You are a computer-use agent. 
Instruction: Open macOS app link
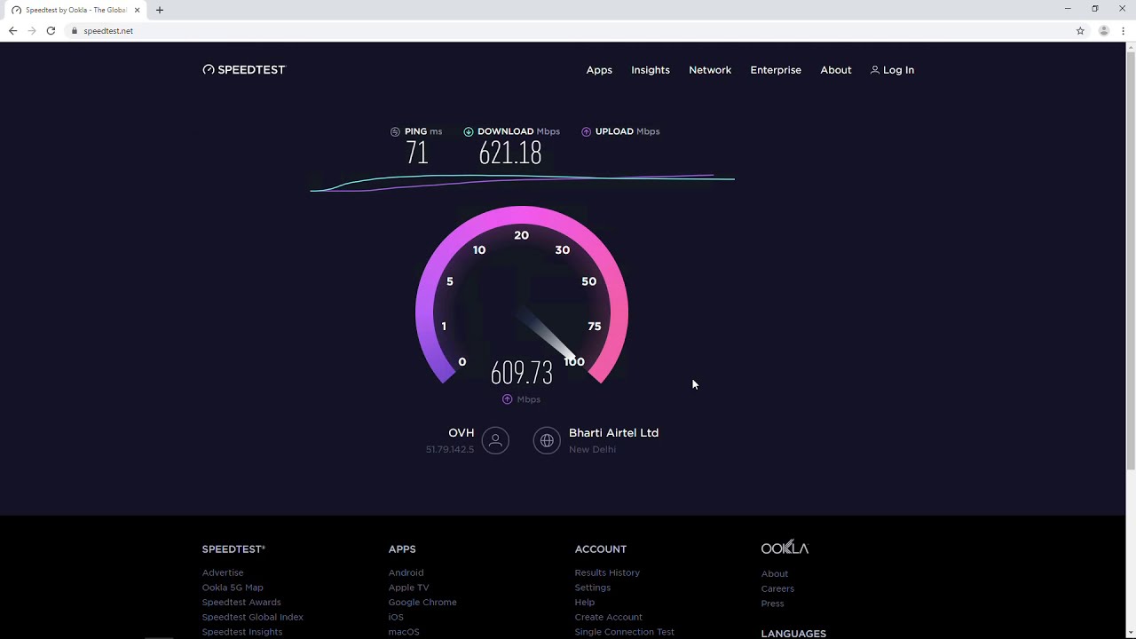click(x=404, y=632)
